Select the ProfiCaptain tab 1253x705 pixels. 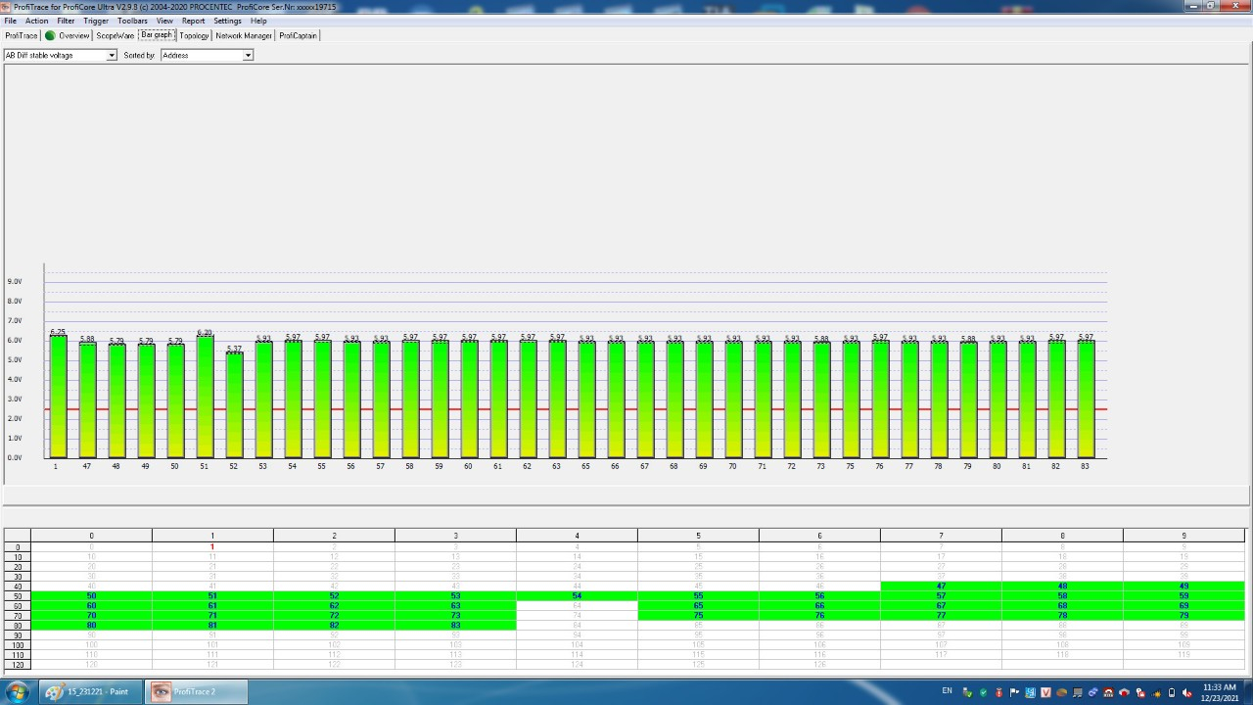[298, 35]
